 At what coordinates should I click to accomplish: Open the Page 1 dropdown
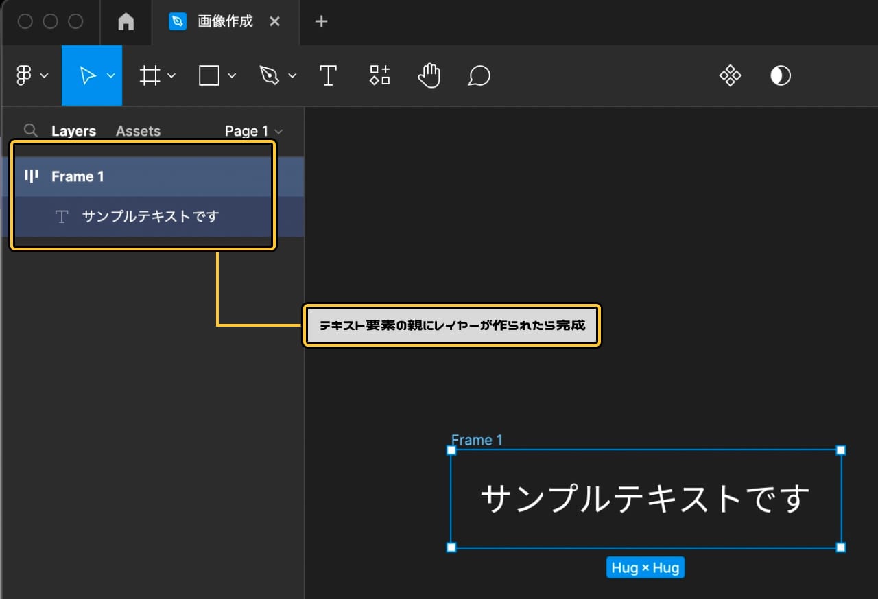click(x=254, y=131)
